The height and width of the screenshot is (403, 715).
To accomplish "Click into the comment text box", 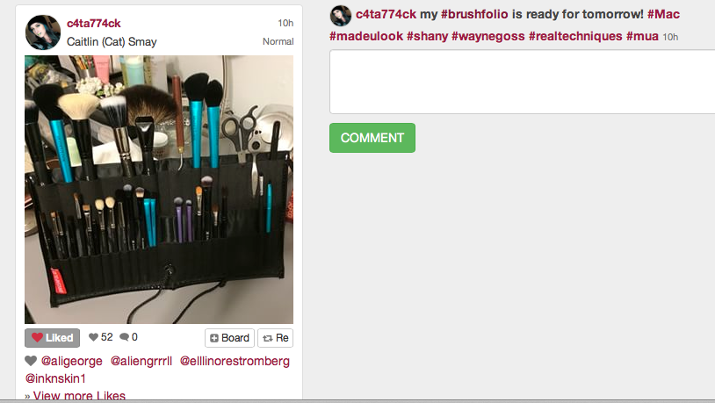I will (x=522, y=82).
